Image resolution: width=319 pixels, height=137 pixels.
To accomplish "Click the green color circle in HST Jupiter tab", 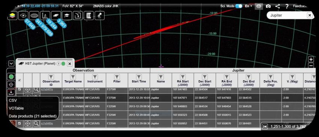I will 63,64.
